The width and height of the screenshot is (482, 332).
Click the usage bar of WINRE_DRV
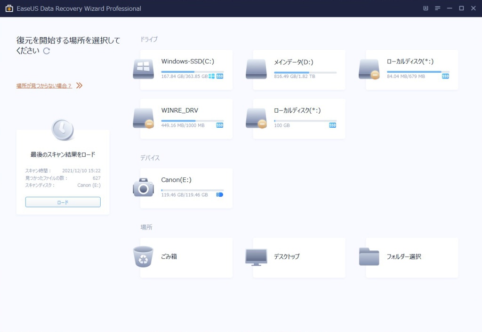click(193, 121)
